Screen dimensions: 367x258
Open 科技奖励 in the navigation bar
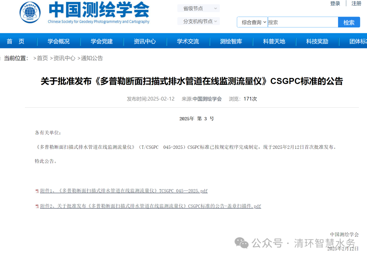tap(317, 41)
